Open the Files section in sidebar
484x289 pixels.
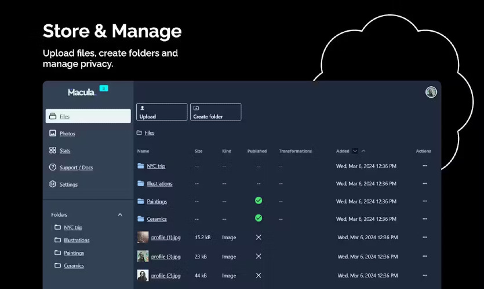pos(88,116)
